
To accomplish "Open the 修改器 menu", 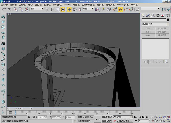I will pyautogui.click(x=57, y=5).
